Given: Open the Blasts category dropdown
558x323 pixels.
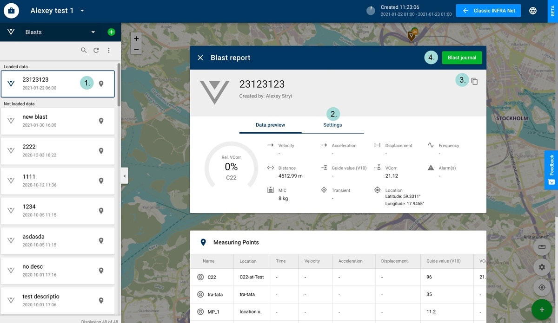Looking at the screenshot, I should coord(93,32).
